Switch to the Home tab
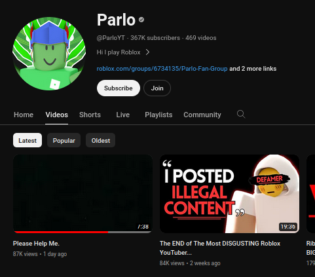 pyautogui.click(x=24, y=115)
